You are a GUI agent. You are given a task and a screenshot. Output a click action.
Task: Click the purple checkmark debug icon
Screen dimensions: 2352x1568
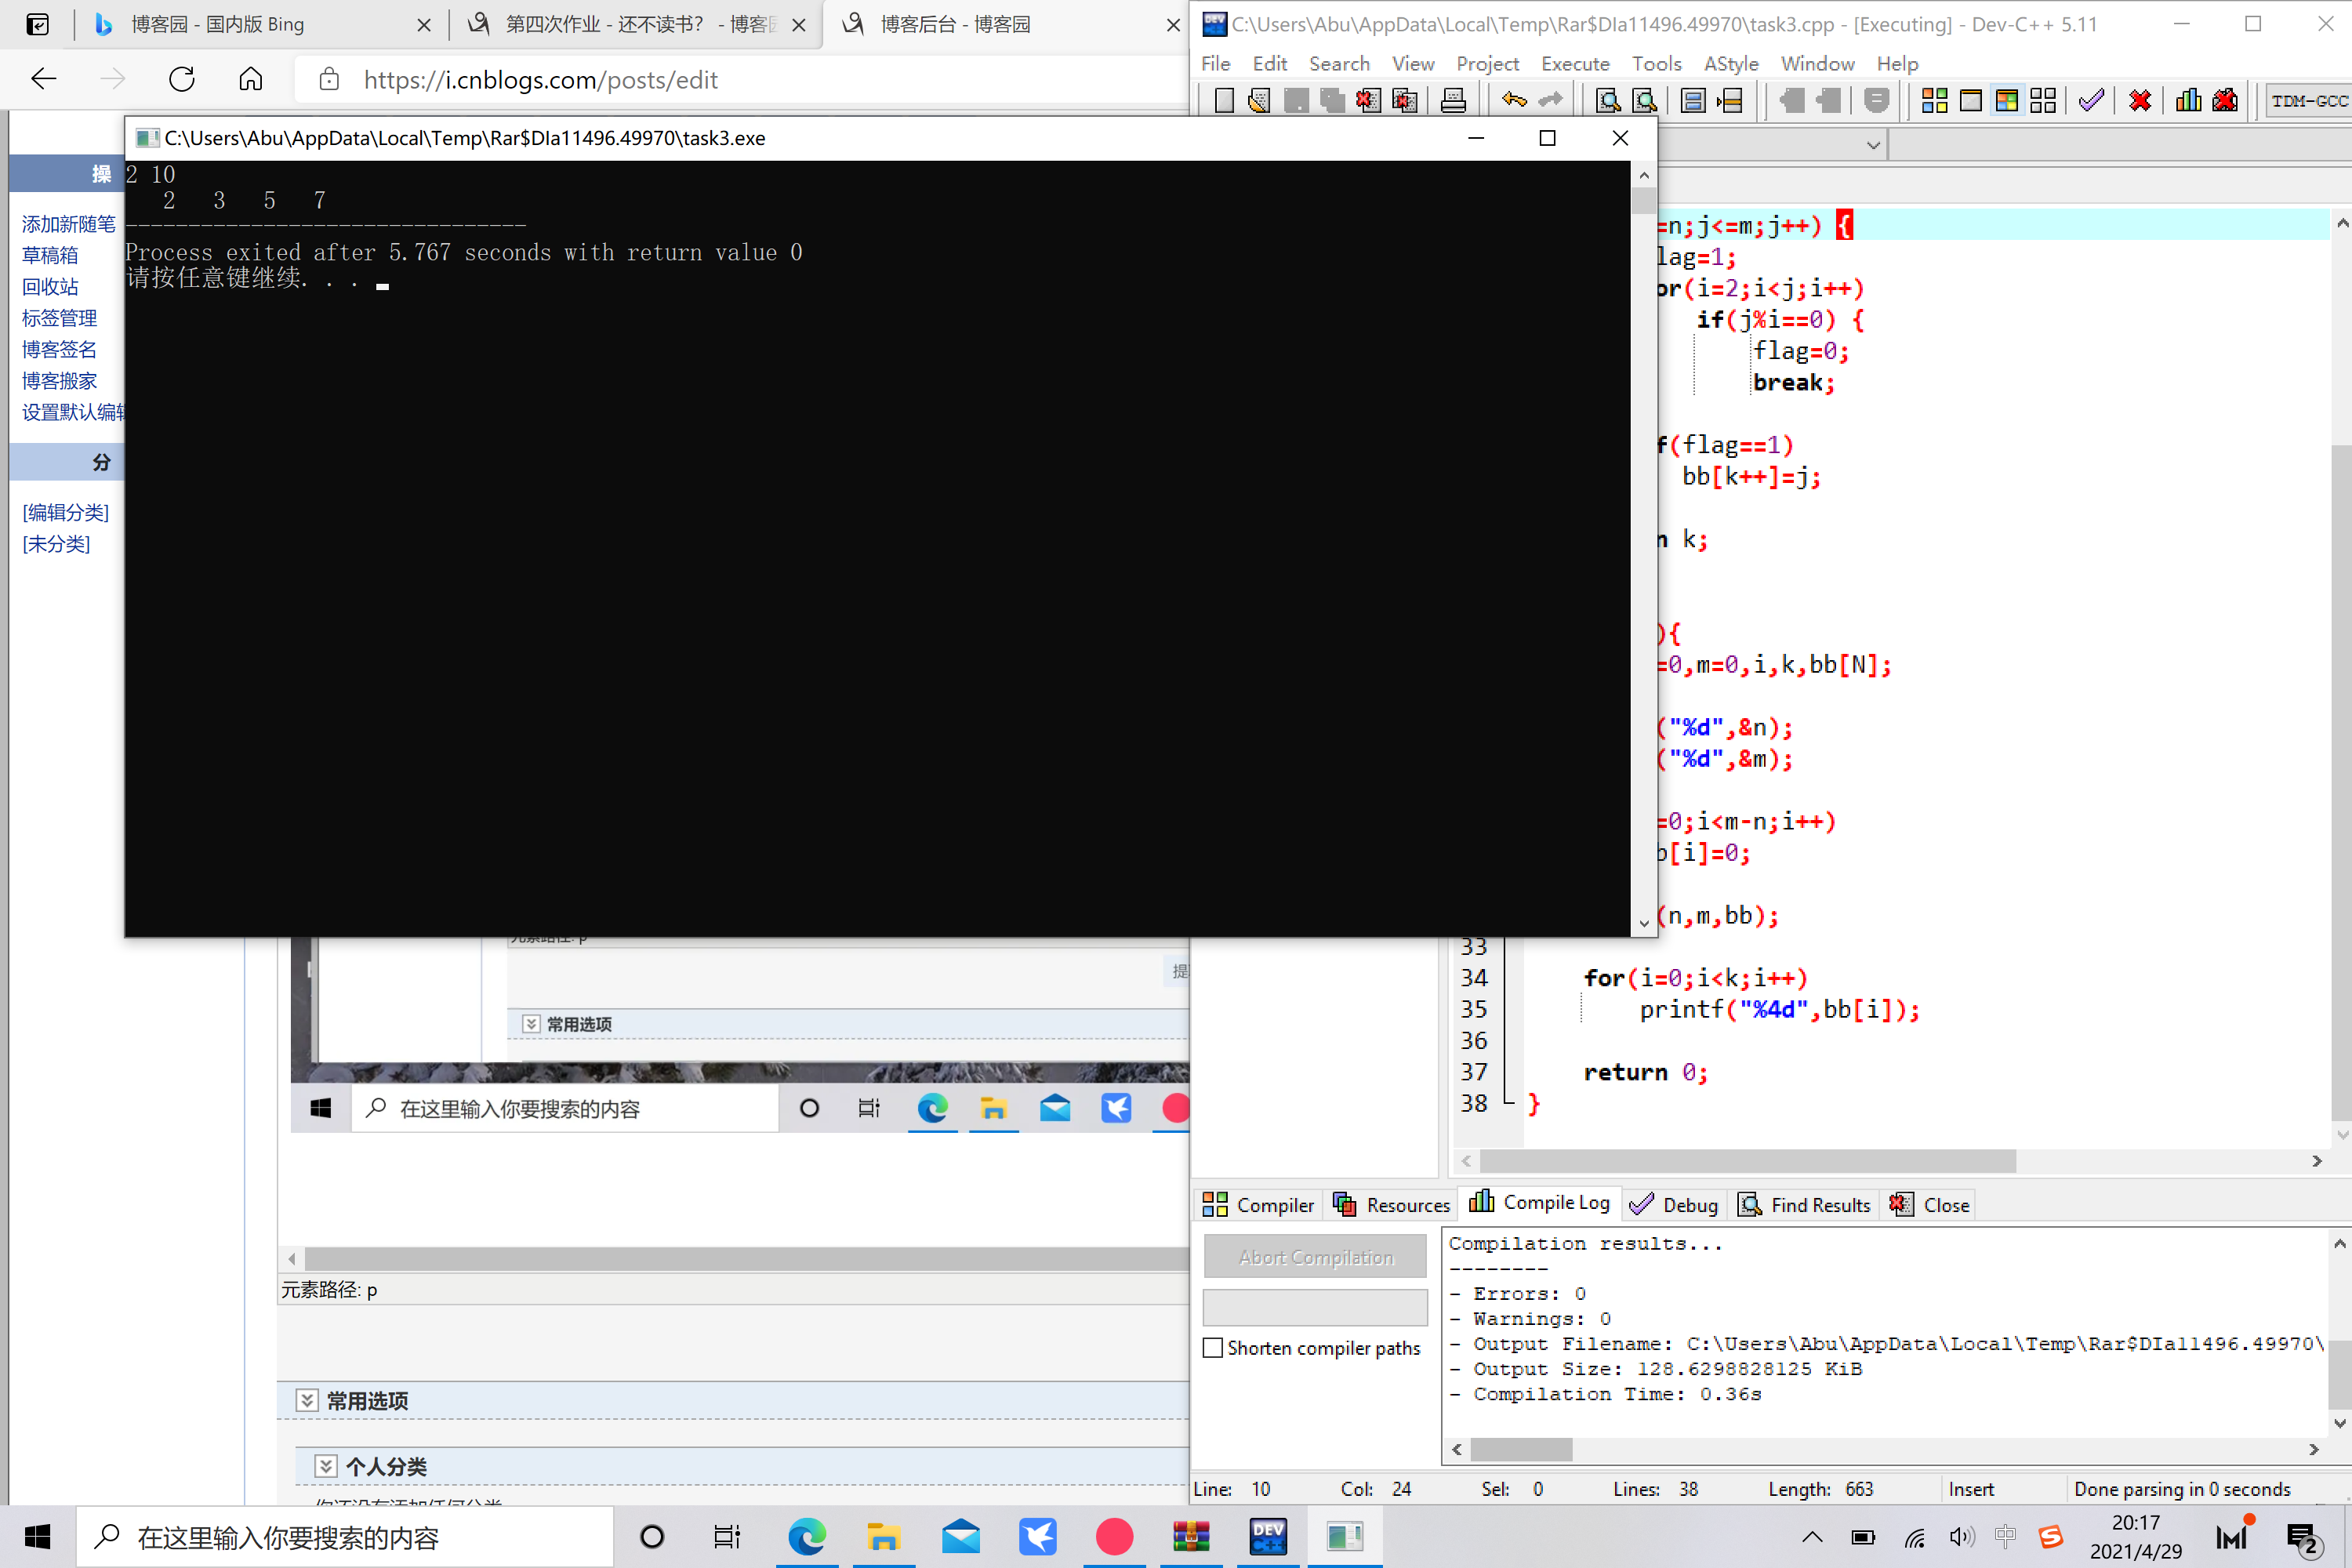pyautogui.click(x=2091, y=100)
